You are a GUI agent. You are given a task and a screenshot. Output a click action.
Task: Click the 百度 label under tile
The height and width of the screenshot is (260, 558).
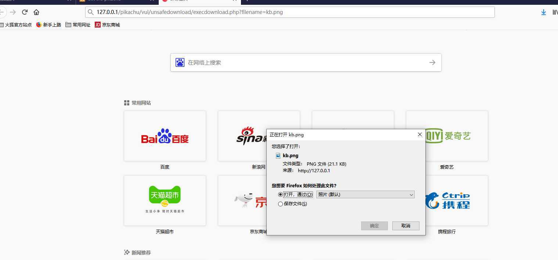click(165, 167)
